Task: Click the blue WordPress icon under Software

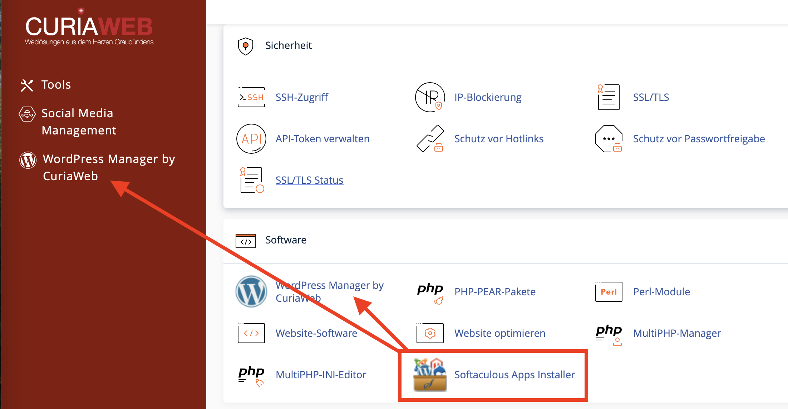Action: pos(251,292)
